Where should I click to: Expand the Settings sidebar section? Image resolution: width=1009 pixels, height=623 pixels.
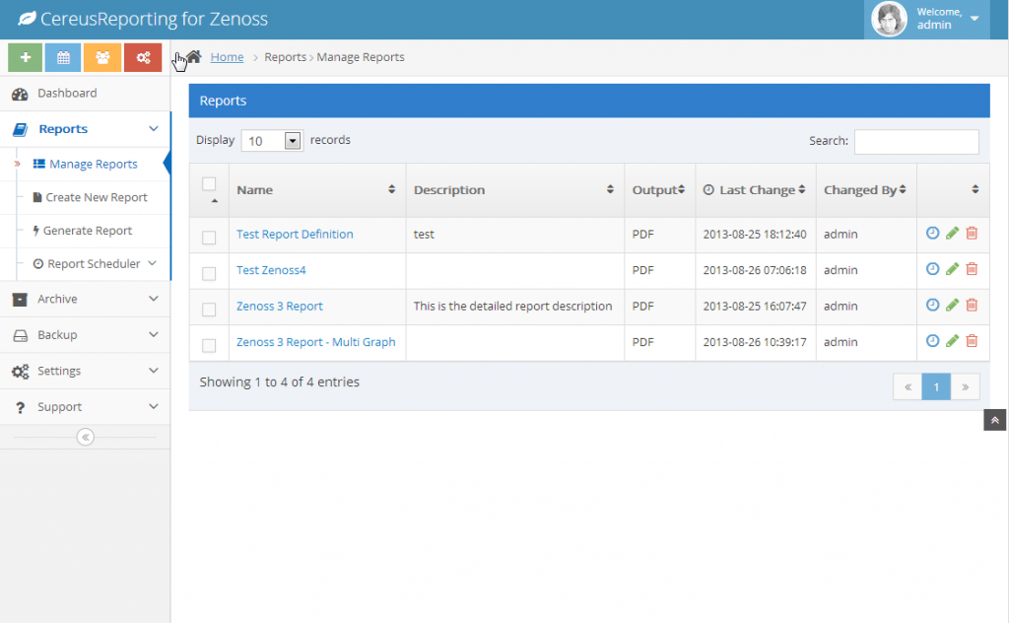(85, 371)
